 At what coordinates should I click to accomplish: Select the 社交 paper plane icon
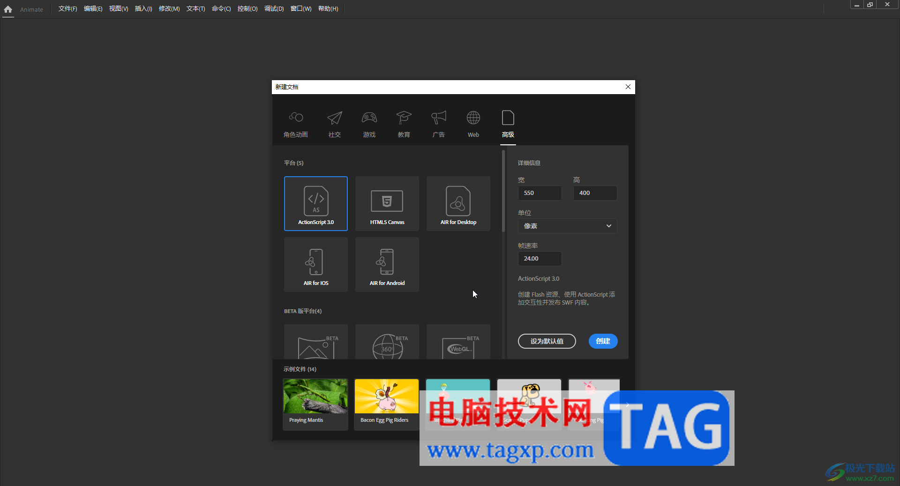click(x=335, y=118)
